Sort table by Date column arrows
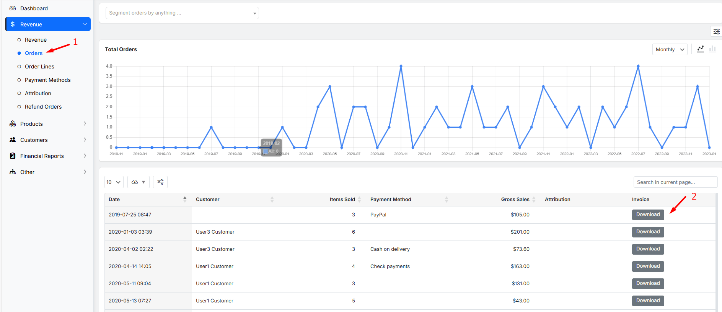 [x=185, y=199]
